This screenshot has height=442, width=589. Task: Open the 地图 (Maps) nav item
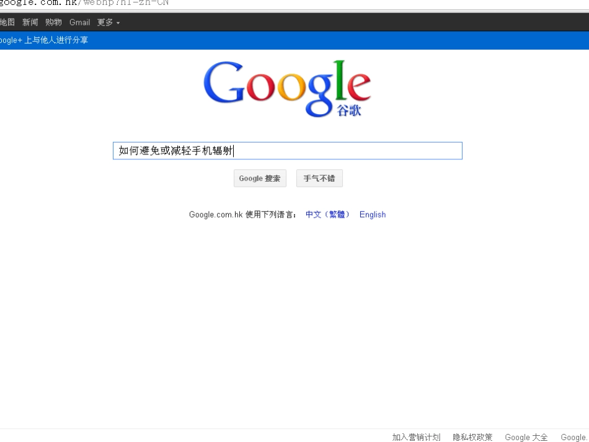[7, 22]
